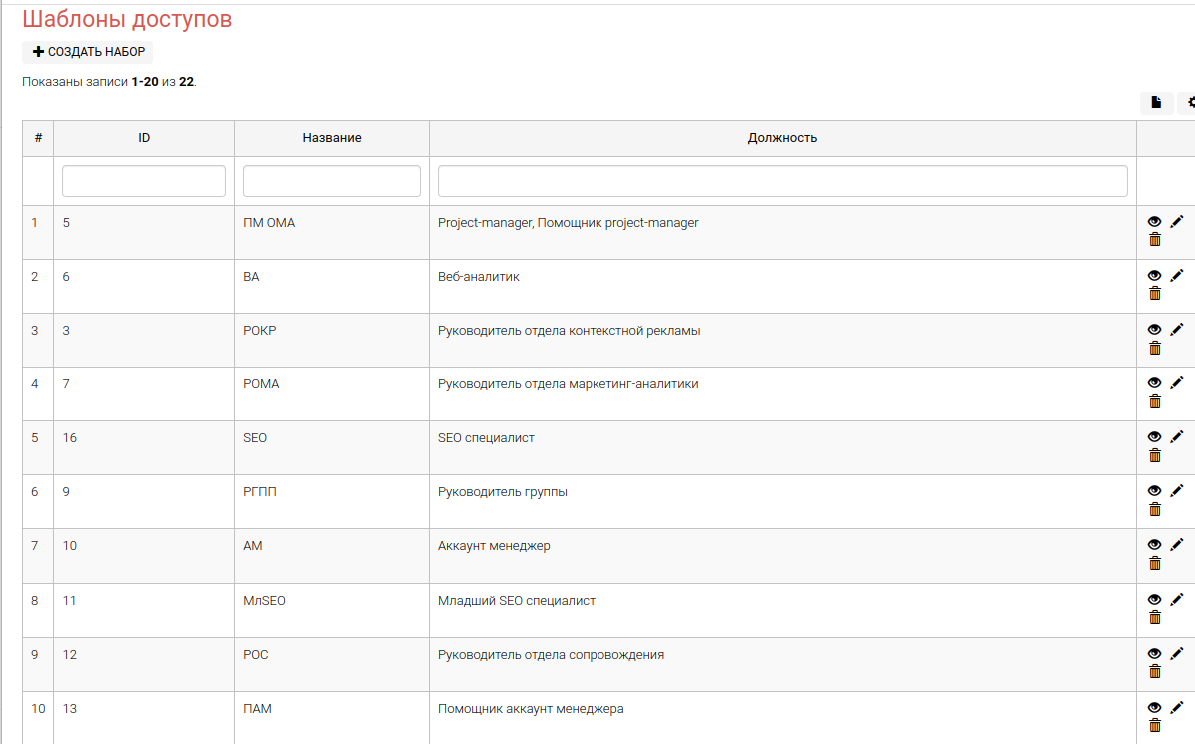The height and width of the screenshot is (744, 1195).
Task: Delete the МлSEO template with trash icon
Action: (1155, 617)
